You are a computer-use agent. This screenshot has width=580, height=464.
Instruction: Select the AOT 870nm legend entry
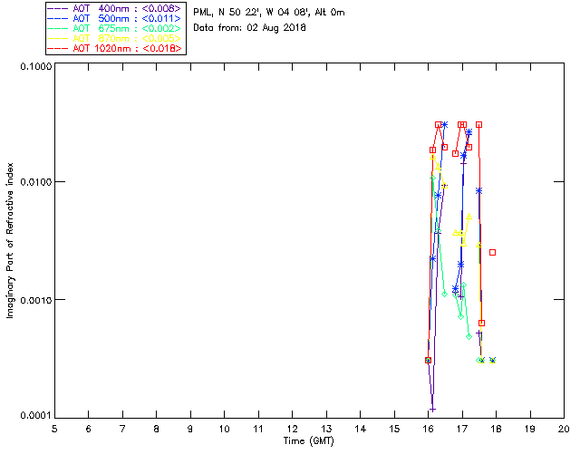pyautogui.click(x=115, y=38)
